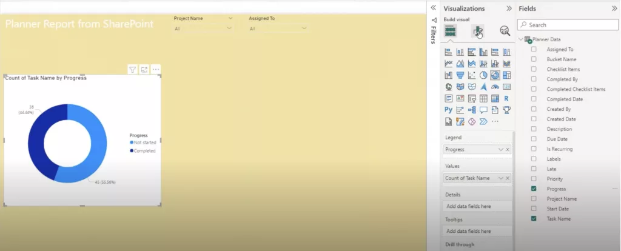Open more visuals ellipsis in gallery

pyautogui.click(x=495, y=121)
